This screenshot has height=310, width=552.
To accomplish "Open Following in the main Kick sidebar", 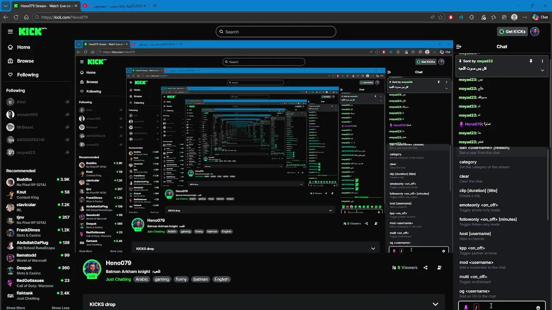I will 23,75.
